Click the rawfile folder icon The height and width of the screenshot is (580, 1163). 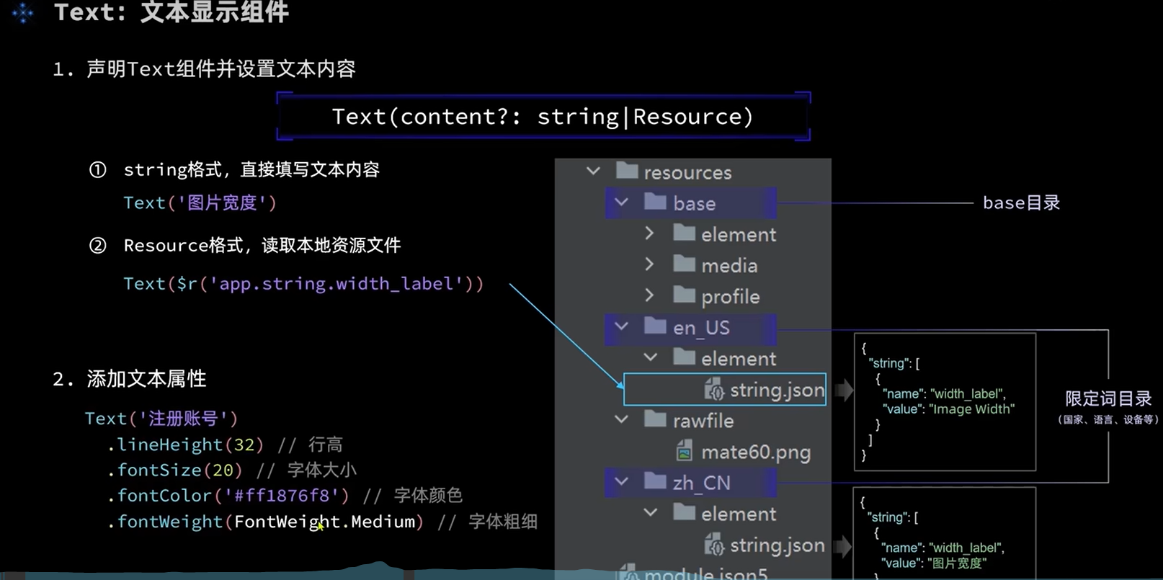[x=655, y=419]
